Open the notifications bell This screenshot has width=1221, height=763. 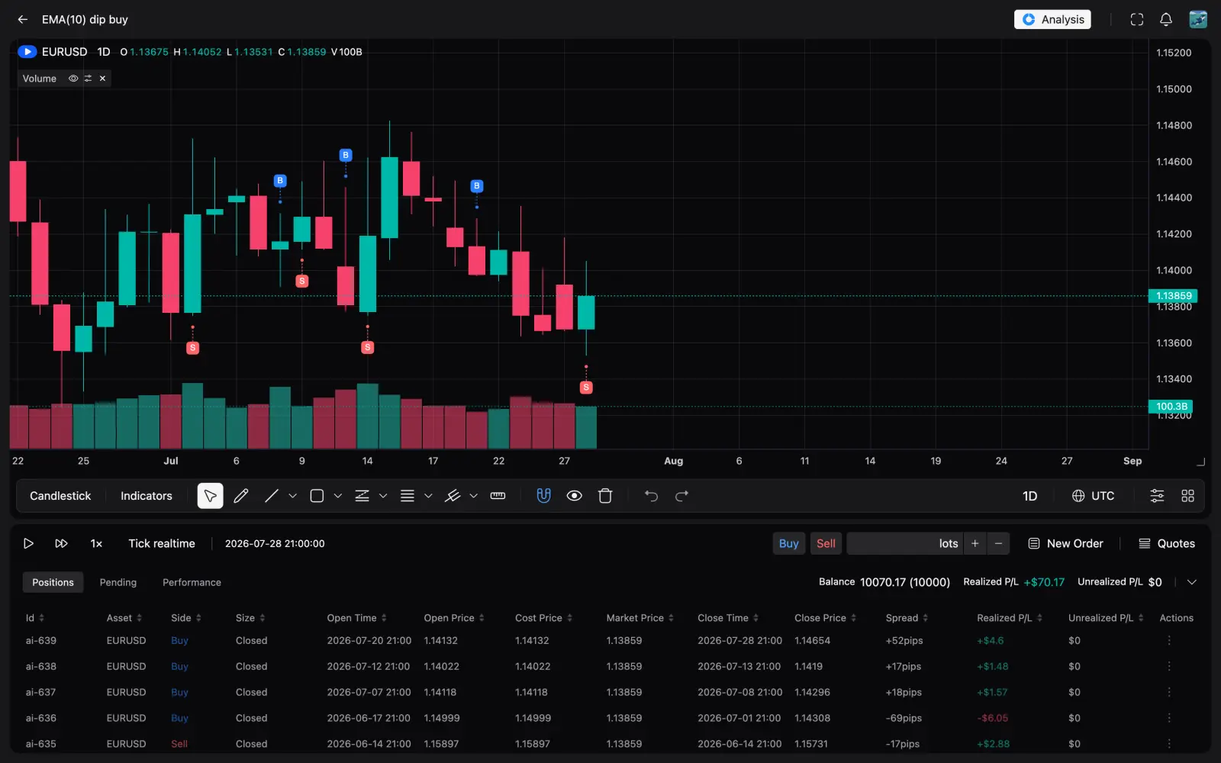point(1166,20)
